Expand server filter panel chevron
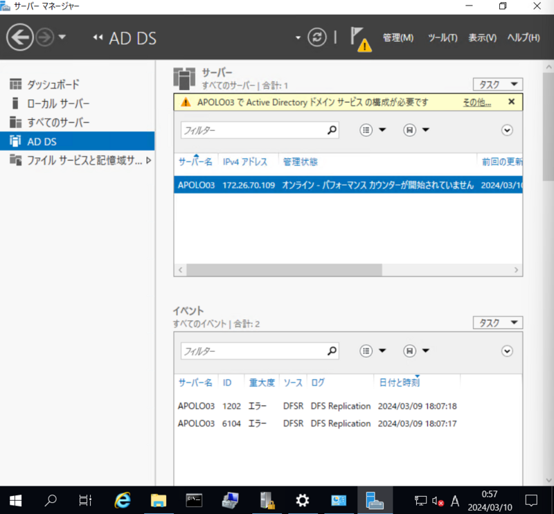Image resolution: width=554 pixels, height=514 pixels. click(x=507, y=130)
